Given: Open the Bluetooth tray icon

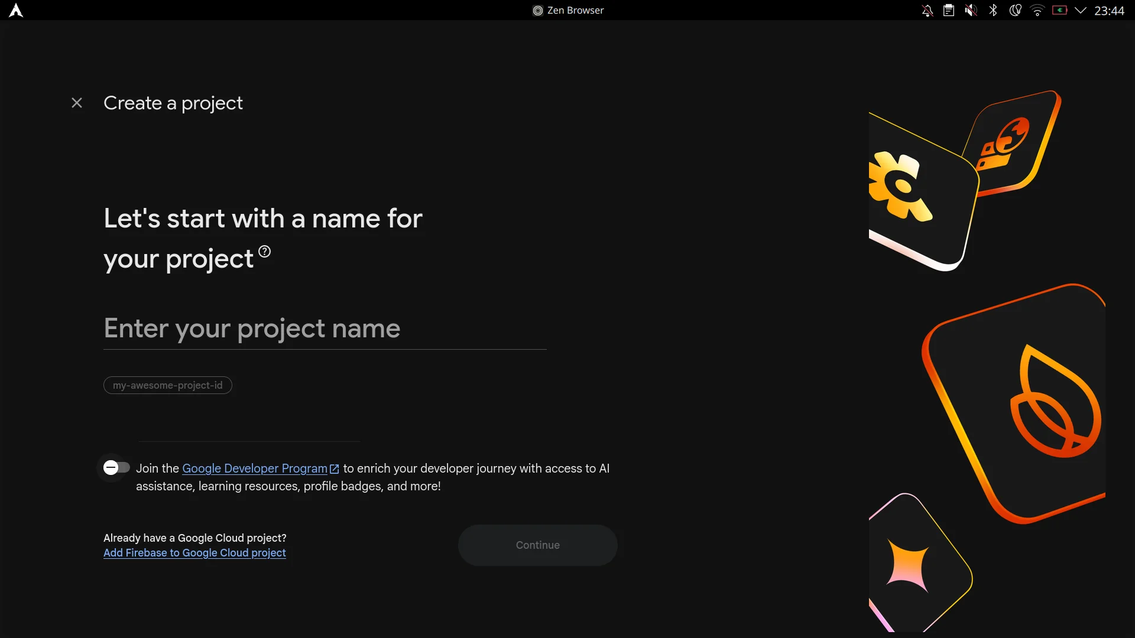Looking at the screenshot, I should pos(993,10).
